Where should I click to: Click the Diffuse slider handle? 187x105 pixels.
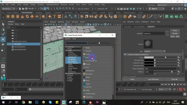point(172,72)
